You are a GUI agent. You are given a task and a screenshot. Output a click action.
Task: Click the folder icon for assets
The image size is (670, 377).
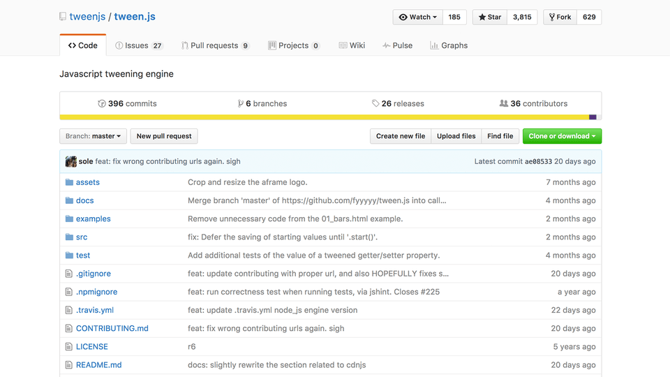[x=69, y=182]
